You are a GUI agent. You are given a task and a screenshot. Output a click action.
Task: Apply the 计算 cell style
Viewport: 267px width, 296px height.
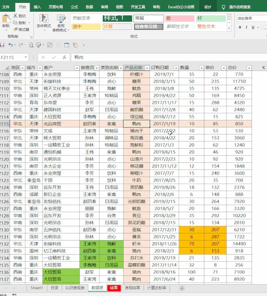[x=117, y=26]
